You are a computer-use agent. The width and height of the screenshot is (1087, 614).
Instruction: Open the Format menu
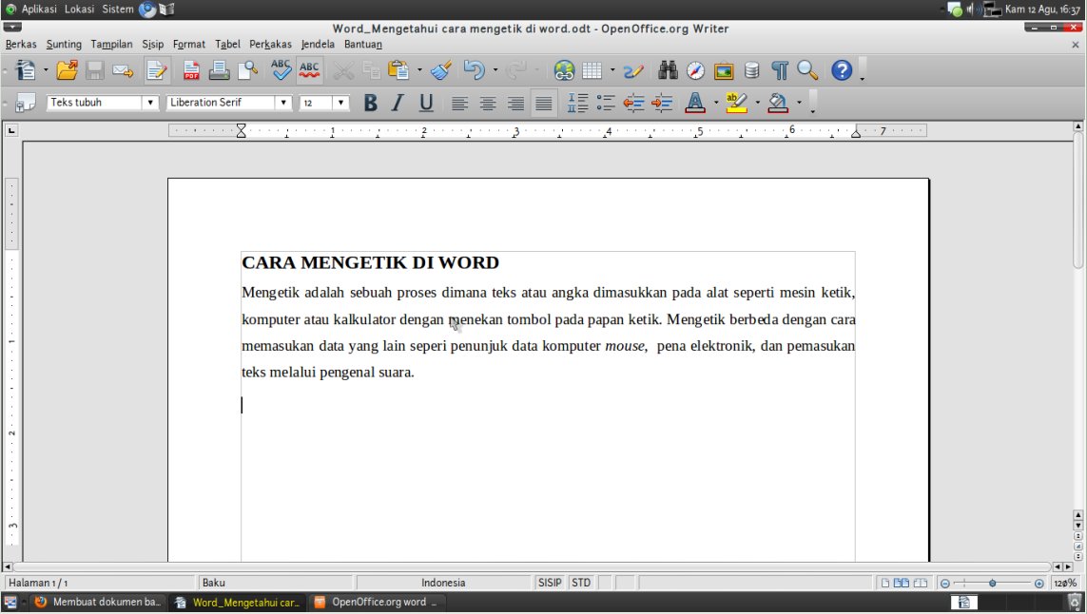coord(188,44)
